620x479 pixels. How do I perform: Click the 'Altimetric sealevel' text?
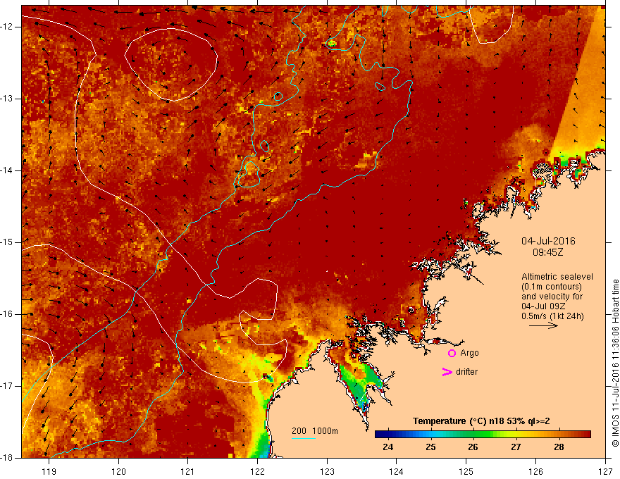[x=557, y=277]
